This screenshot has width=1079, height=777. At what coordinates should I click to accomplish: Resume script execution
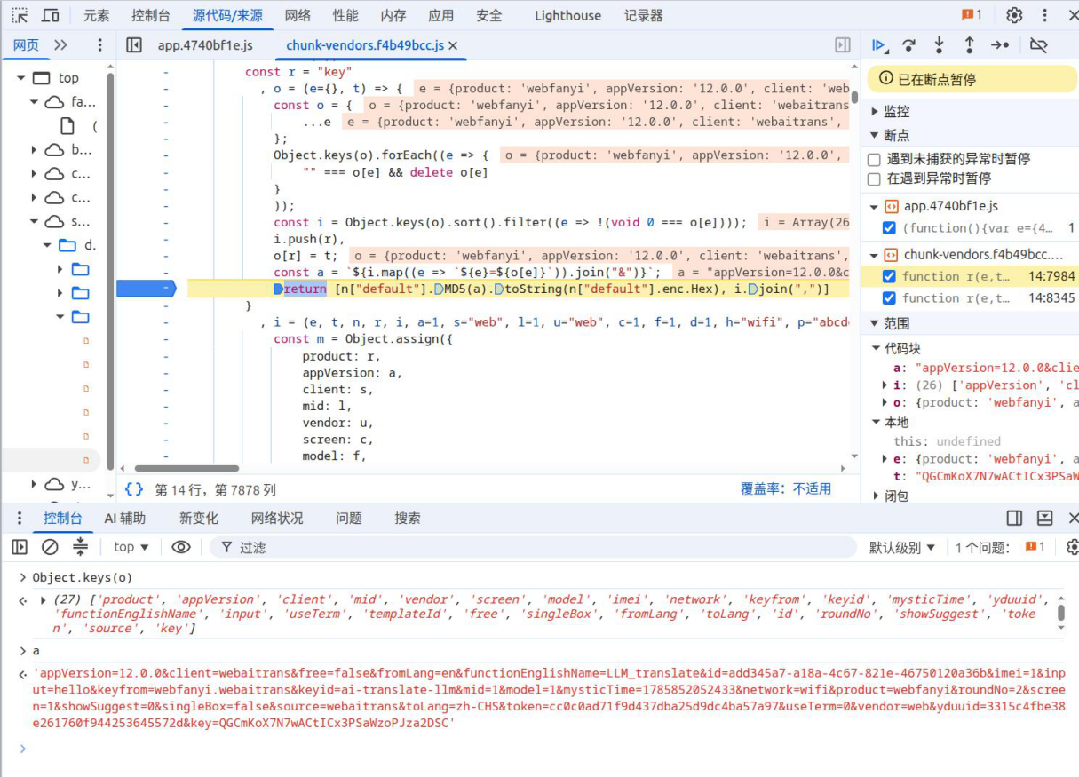(879, 45)
